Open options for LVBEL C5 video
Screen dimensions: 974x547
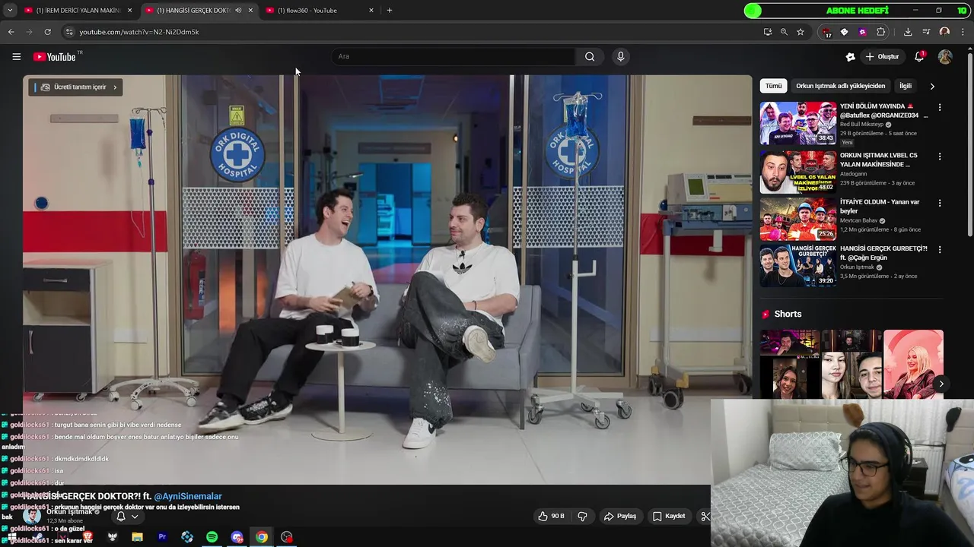click(x=940, y=157)
